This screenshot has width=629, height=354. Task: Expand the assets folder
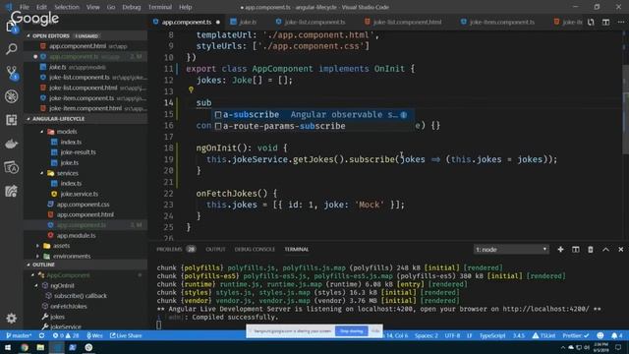pyautogui.click(x=38, y=246)
